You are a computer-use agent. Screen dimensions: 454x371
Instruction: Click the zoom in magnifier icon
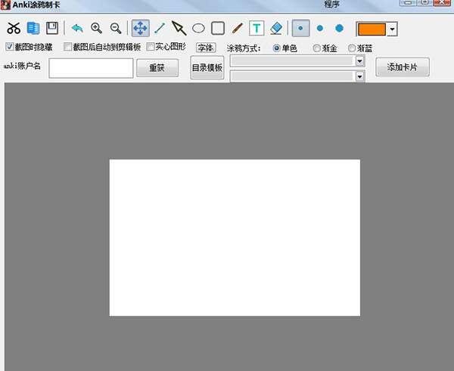[x=96, y=29]
